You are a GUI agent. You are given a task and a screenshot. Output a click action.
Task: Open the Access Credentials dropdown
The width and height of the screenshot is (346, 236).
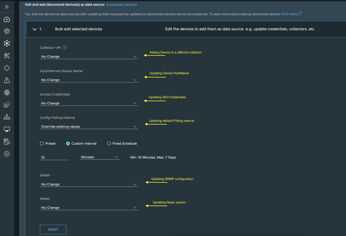(89, 103)
